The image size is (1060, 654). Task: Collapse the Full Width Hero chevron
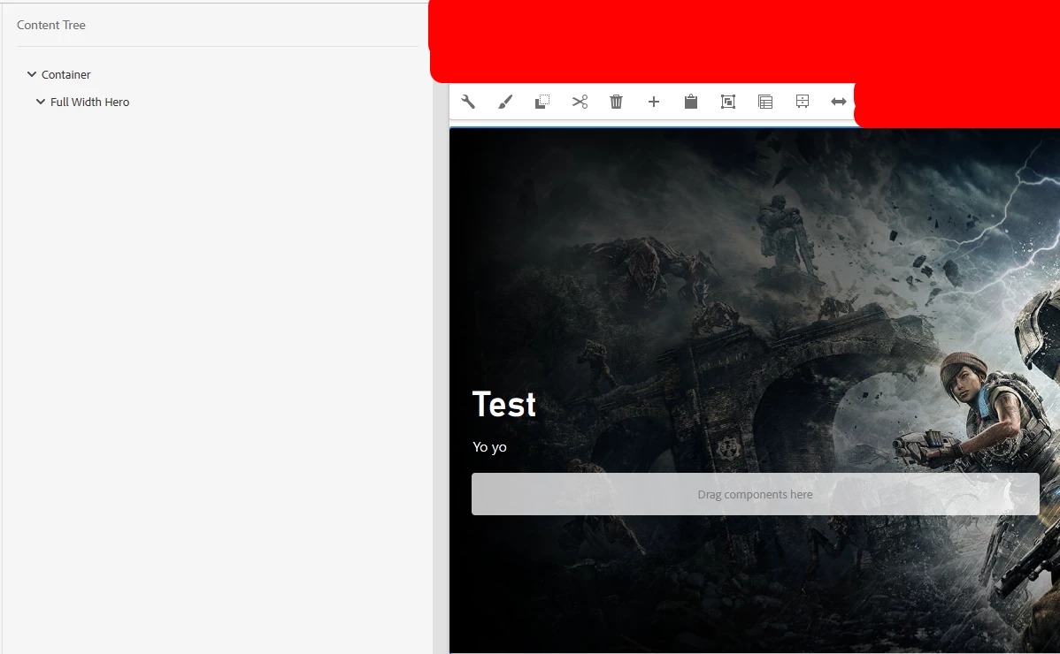click(x=41, y=102)
